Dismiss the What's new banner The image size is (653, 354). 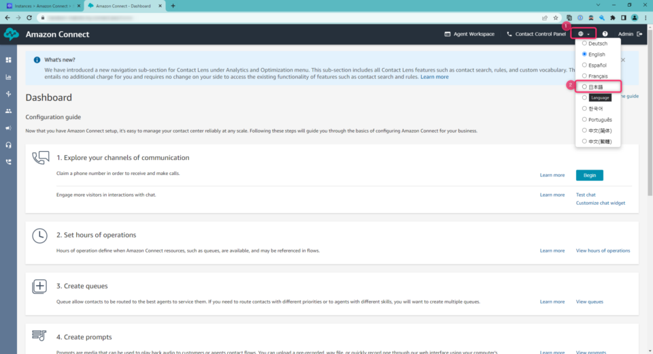tap(622, 60)
